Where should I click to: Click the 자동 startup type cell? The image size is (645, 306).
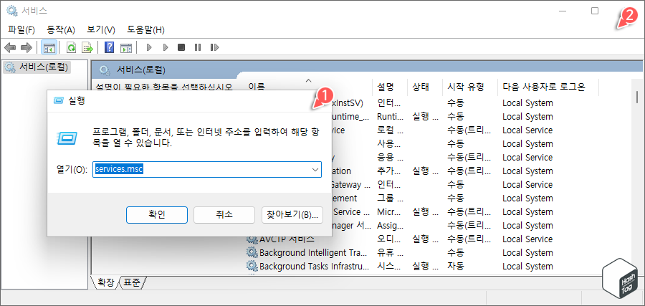(455, 266)
